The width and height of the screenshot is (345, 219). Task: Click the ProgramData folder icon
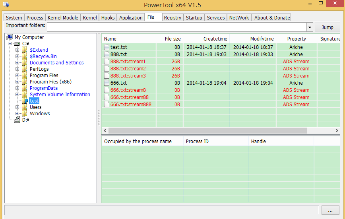(24, 88)
